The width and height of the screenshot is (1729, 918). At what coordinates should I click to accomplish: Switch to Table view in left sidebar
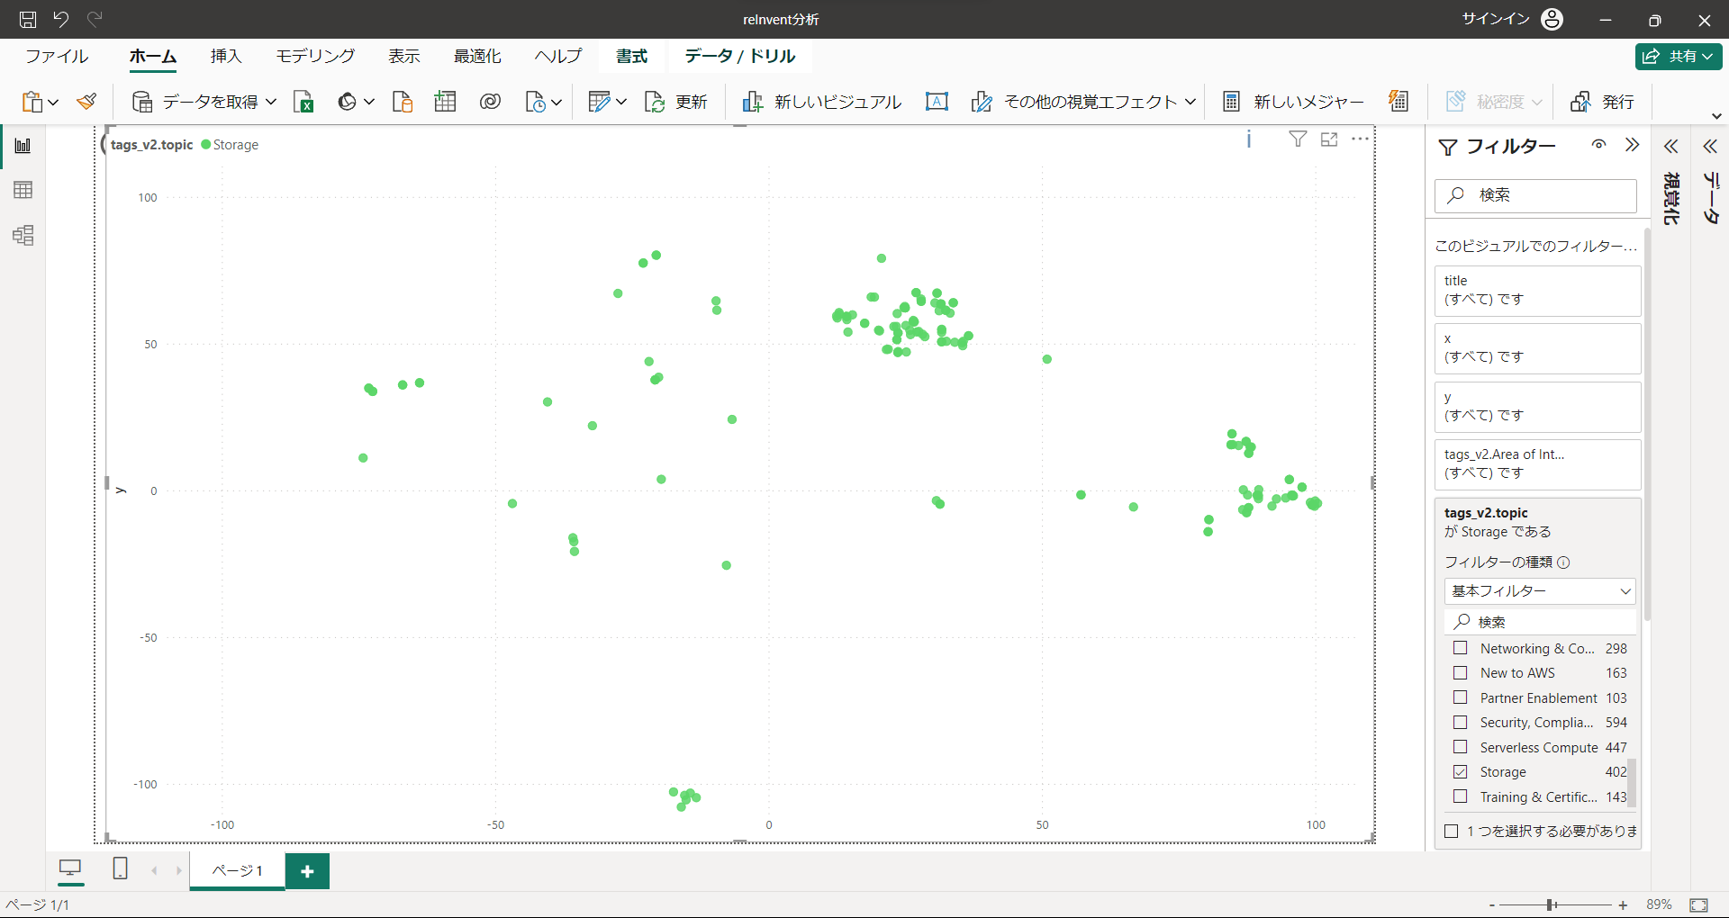coord(23,190)
